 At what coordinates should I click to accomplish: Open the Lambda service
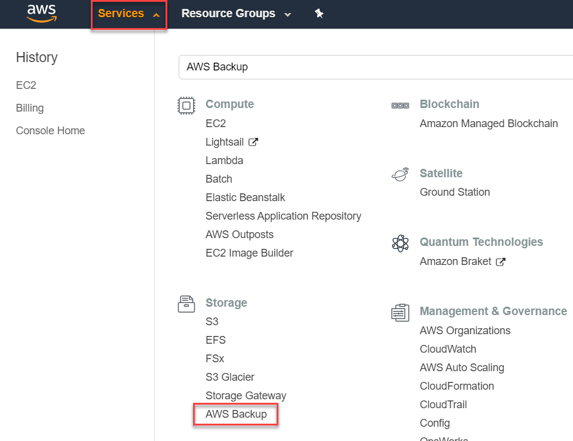coord(224,161)
